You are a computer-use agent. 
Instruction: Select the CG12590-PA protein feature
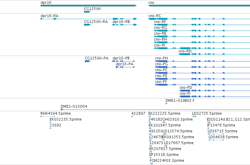click(x=88, y=61)
